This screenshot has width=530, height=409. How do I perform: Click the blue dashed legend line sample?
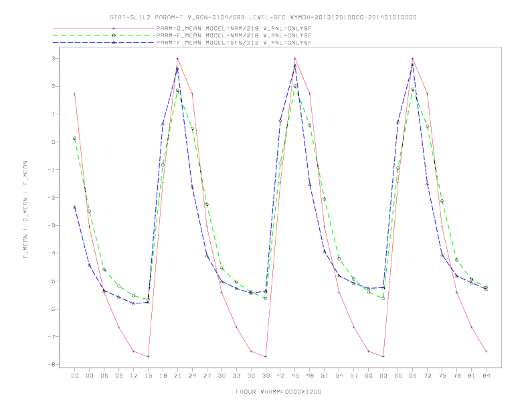click(104, 43)
